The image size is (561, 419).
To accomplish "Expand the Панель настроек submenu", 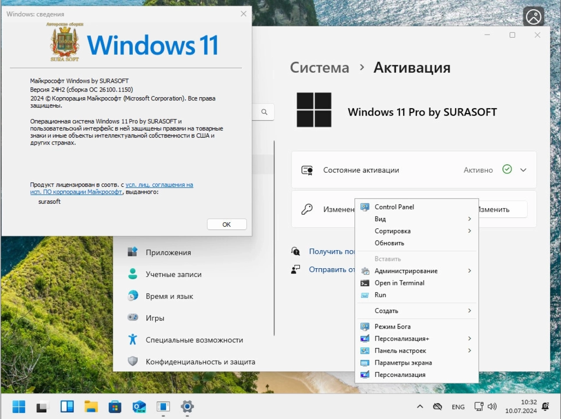I will point(416,351).
